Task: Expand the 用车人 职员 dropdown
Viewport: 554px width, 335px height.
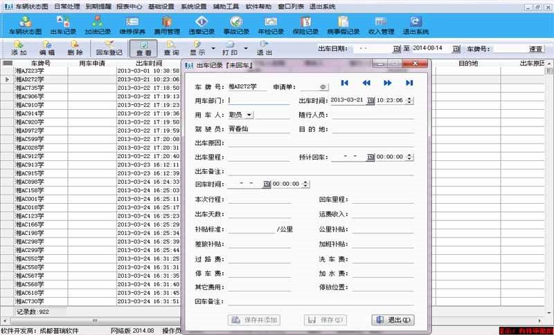Action: point(249,115)
